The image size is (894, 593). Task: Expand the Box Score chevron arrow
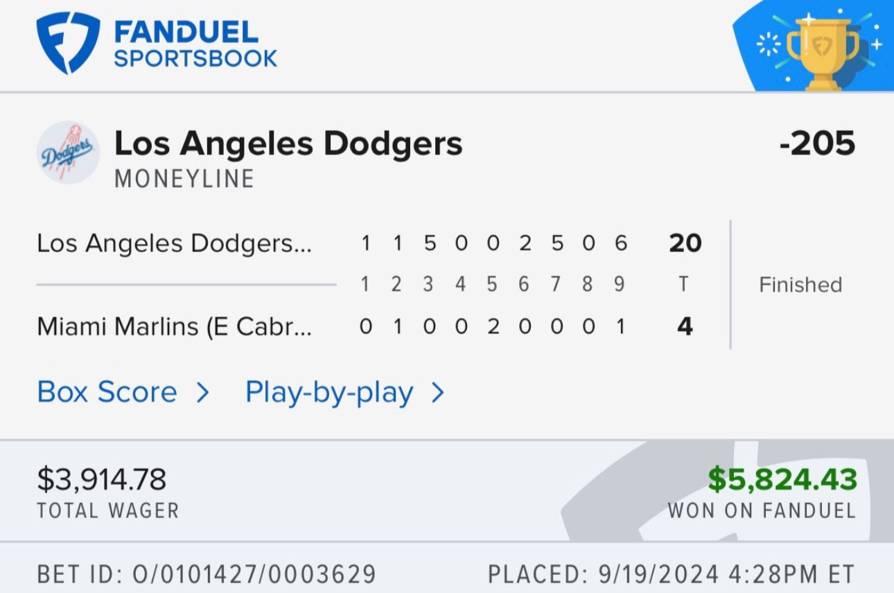[202, 393]
